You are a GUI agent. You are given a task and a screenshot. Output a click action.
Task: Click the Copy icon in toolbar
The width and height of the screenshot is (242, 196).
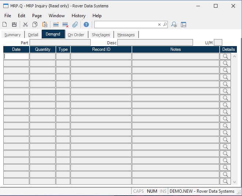[x=35, y=24]
